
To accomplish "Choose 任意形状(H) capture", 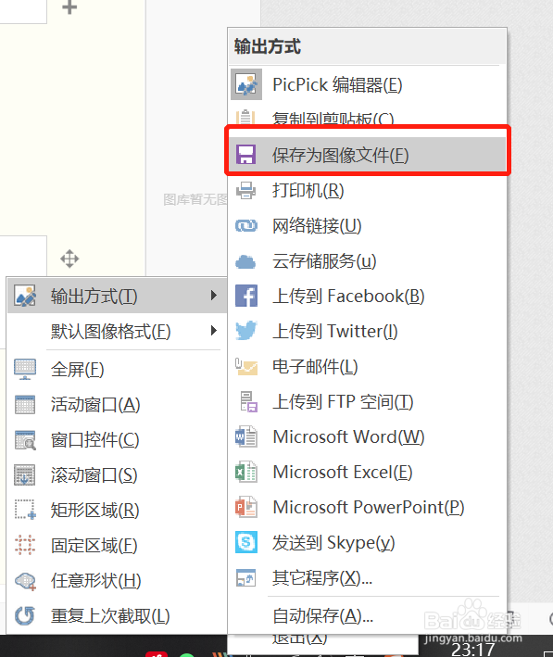I will click(117, 580).
